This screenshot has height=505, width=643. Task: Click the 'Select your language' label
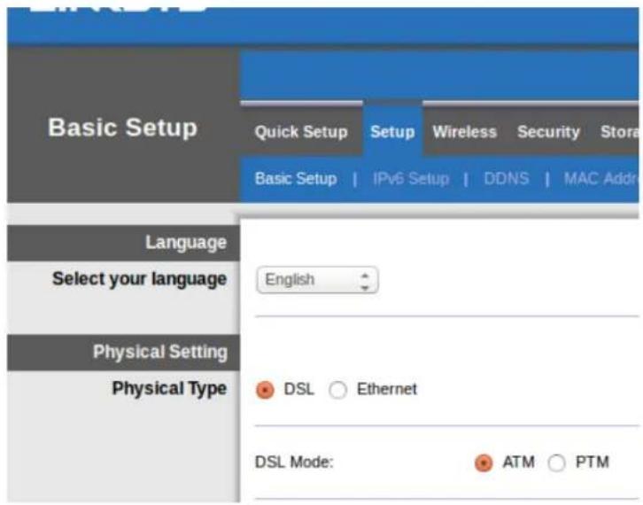[x=139, y=279]
